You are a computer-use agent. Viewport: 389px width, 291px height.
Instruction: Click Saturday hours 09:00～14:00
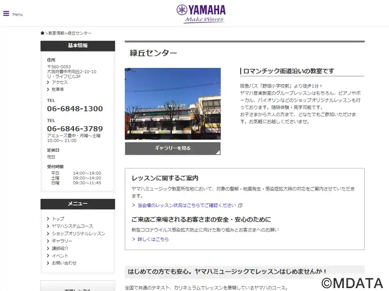[87, 178]
